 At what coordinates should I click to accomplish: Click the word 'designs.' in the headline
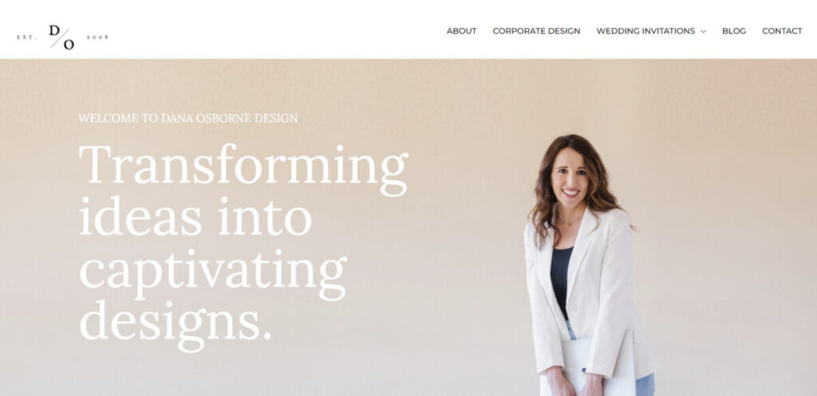point(176,323)
